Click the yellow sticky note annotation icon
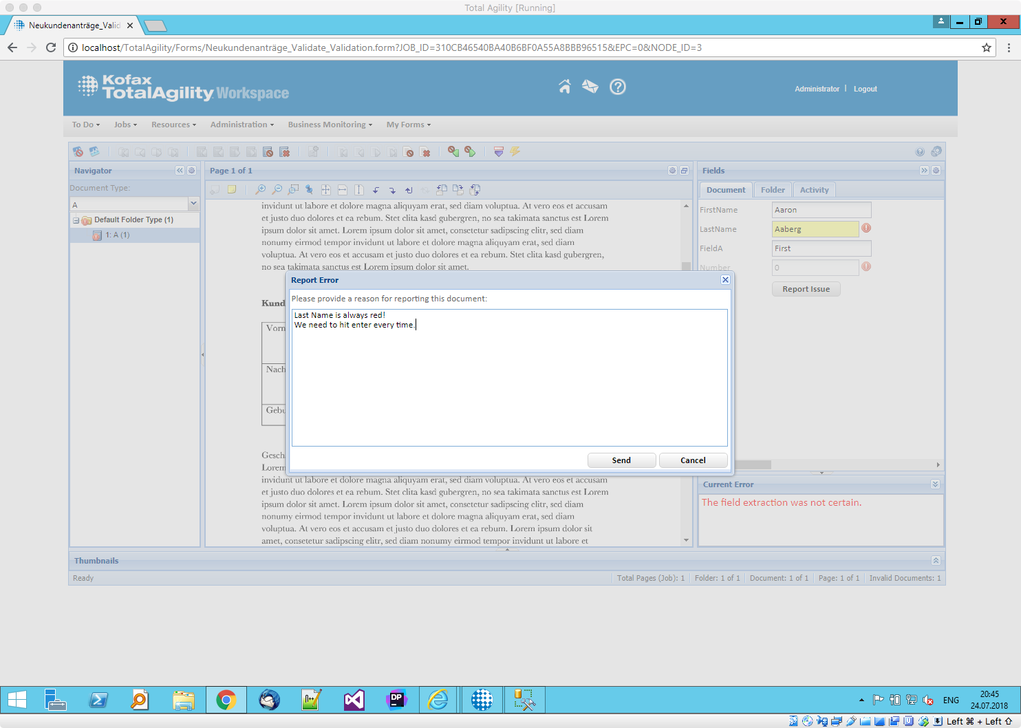The height and width of the screenshot is (728, 1021). (x=232, y=190)
